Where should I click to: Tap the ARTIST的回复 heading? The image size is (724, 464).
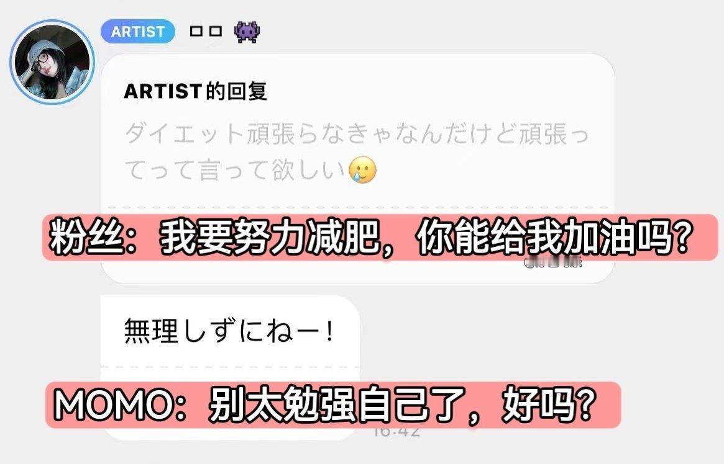click(x=195, y=91)
